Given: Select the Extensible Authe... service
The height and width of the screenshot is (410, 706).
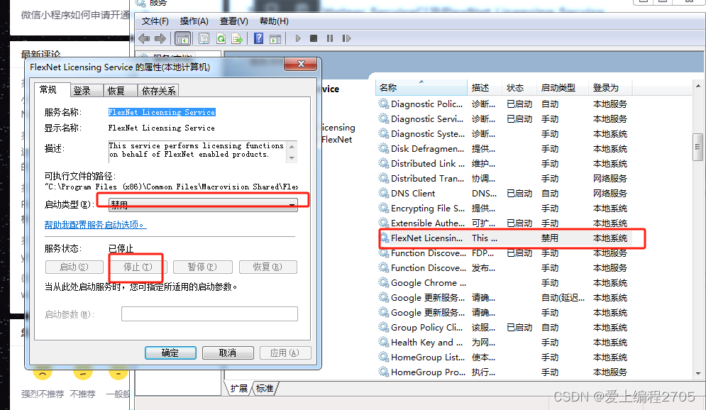Looking at the screenshot, I should (505, 223).
